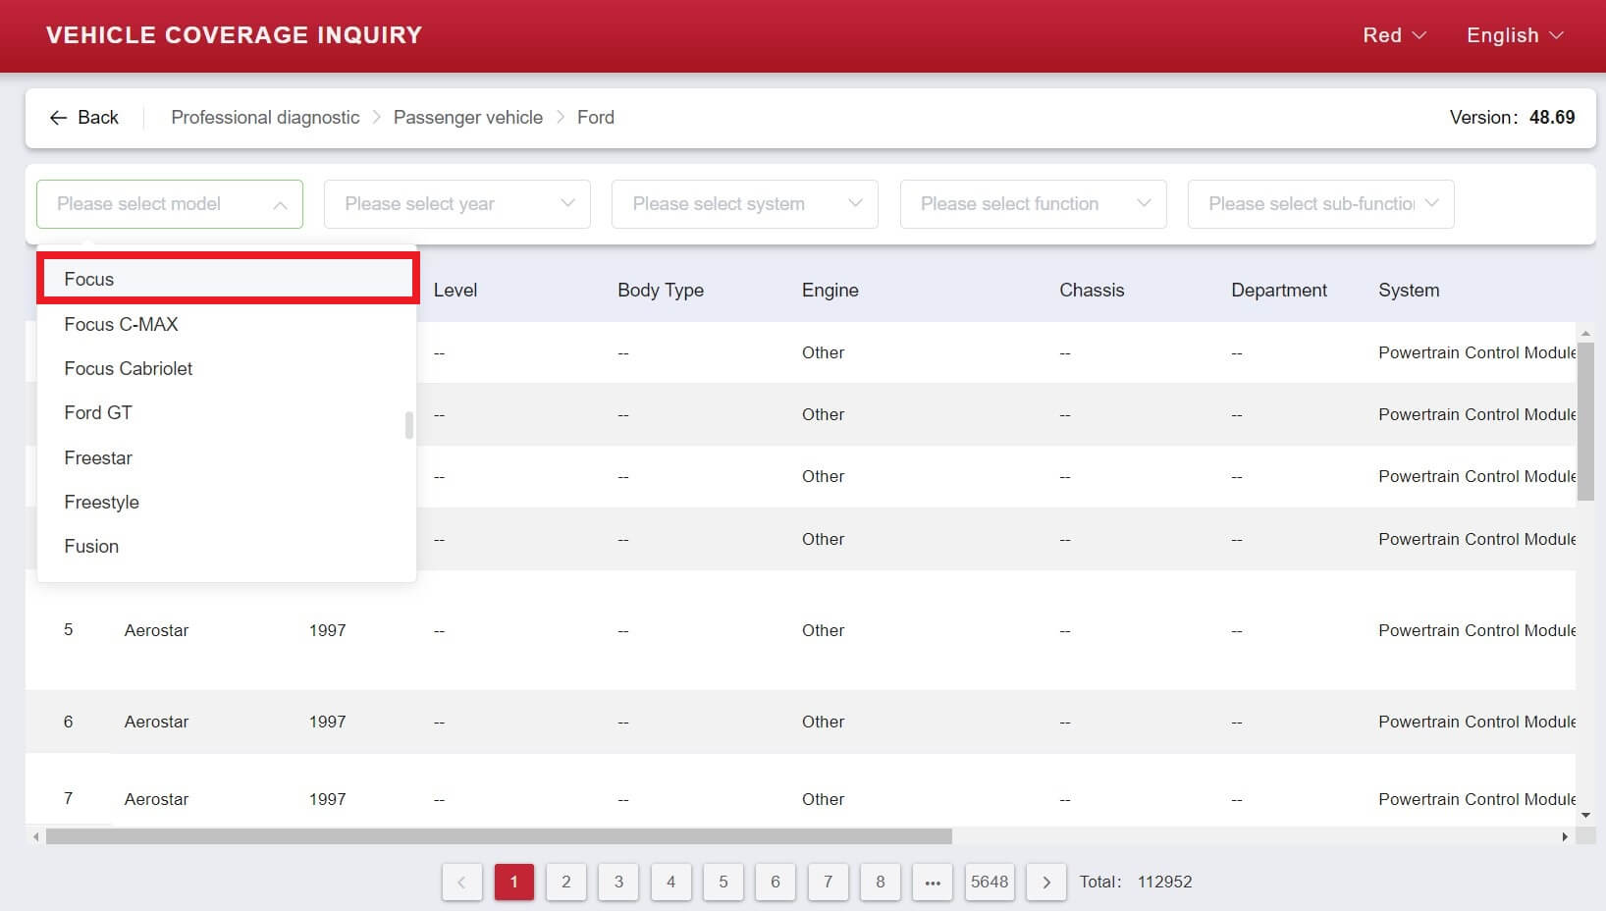Go to next page arrow in pagination
Image resolution: width=1606 pixels, height=911 pixels.
click(1045, 882)
